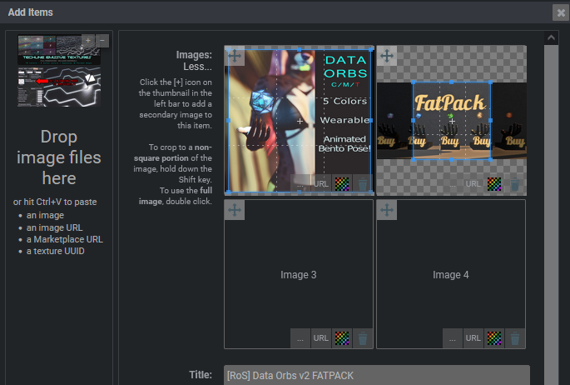Viewport: 570px width, 385px height.
Task: Click the trash icon in Image 3 slot
Action: coord(362,338)
